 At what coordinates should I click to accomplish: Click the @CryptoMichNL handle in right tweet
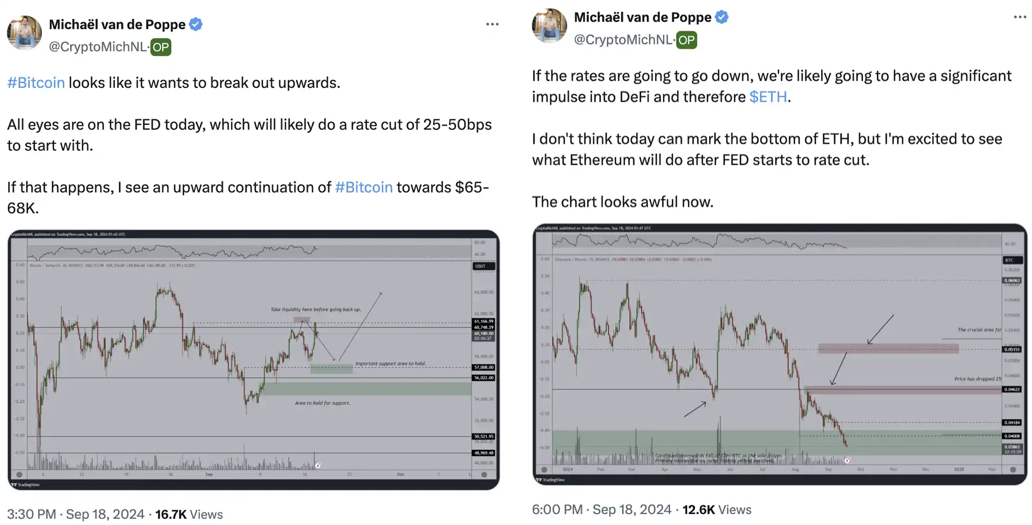[x=623, y=40]
